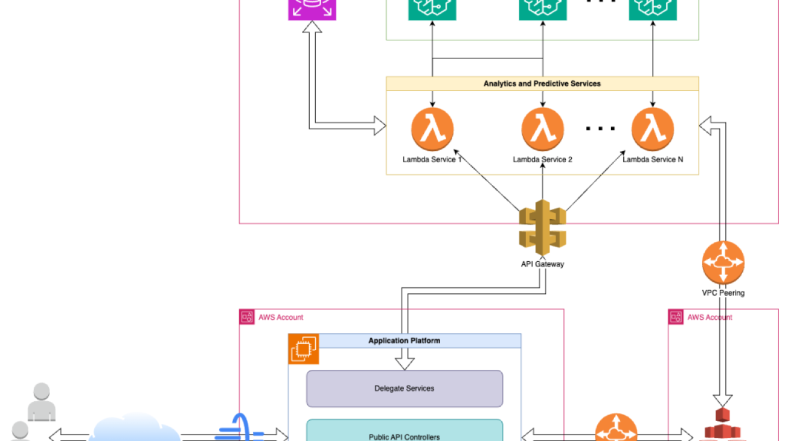Click green model icon linked to Lambda Service 2

[x=543, y=10]
